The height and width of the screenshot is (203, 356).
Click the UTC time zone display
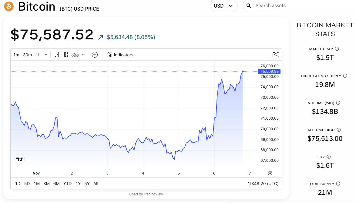pyautogui.click(x=263, y=184)
